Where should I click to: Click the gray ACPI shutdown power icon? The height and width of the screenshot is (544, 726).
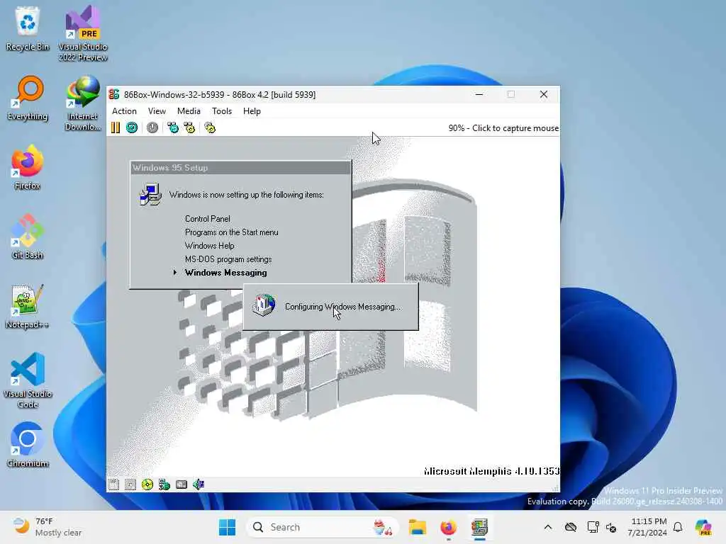[152, 127]
